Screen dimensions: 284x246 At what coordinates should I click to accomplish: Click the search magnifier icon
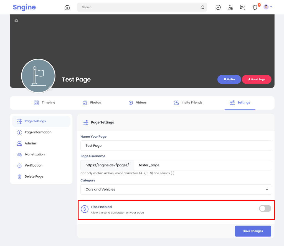coord(202,7)
